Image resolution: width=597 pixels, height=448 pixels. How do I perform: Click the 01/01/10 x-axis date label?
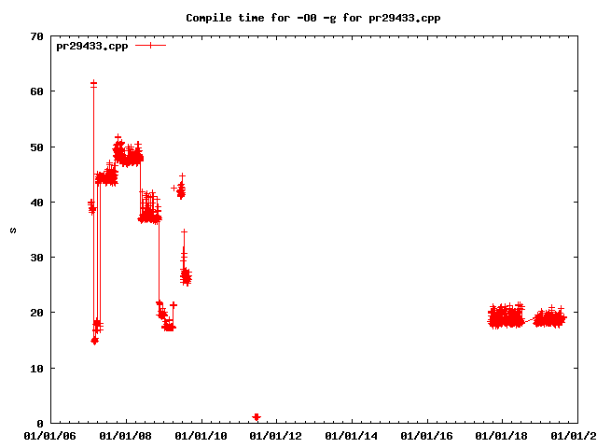click(201, 435)
